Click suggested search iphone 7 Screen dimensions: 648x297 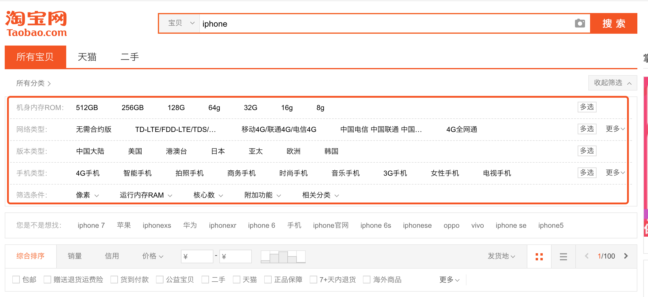click(x=91, y=225)
